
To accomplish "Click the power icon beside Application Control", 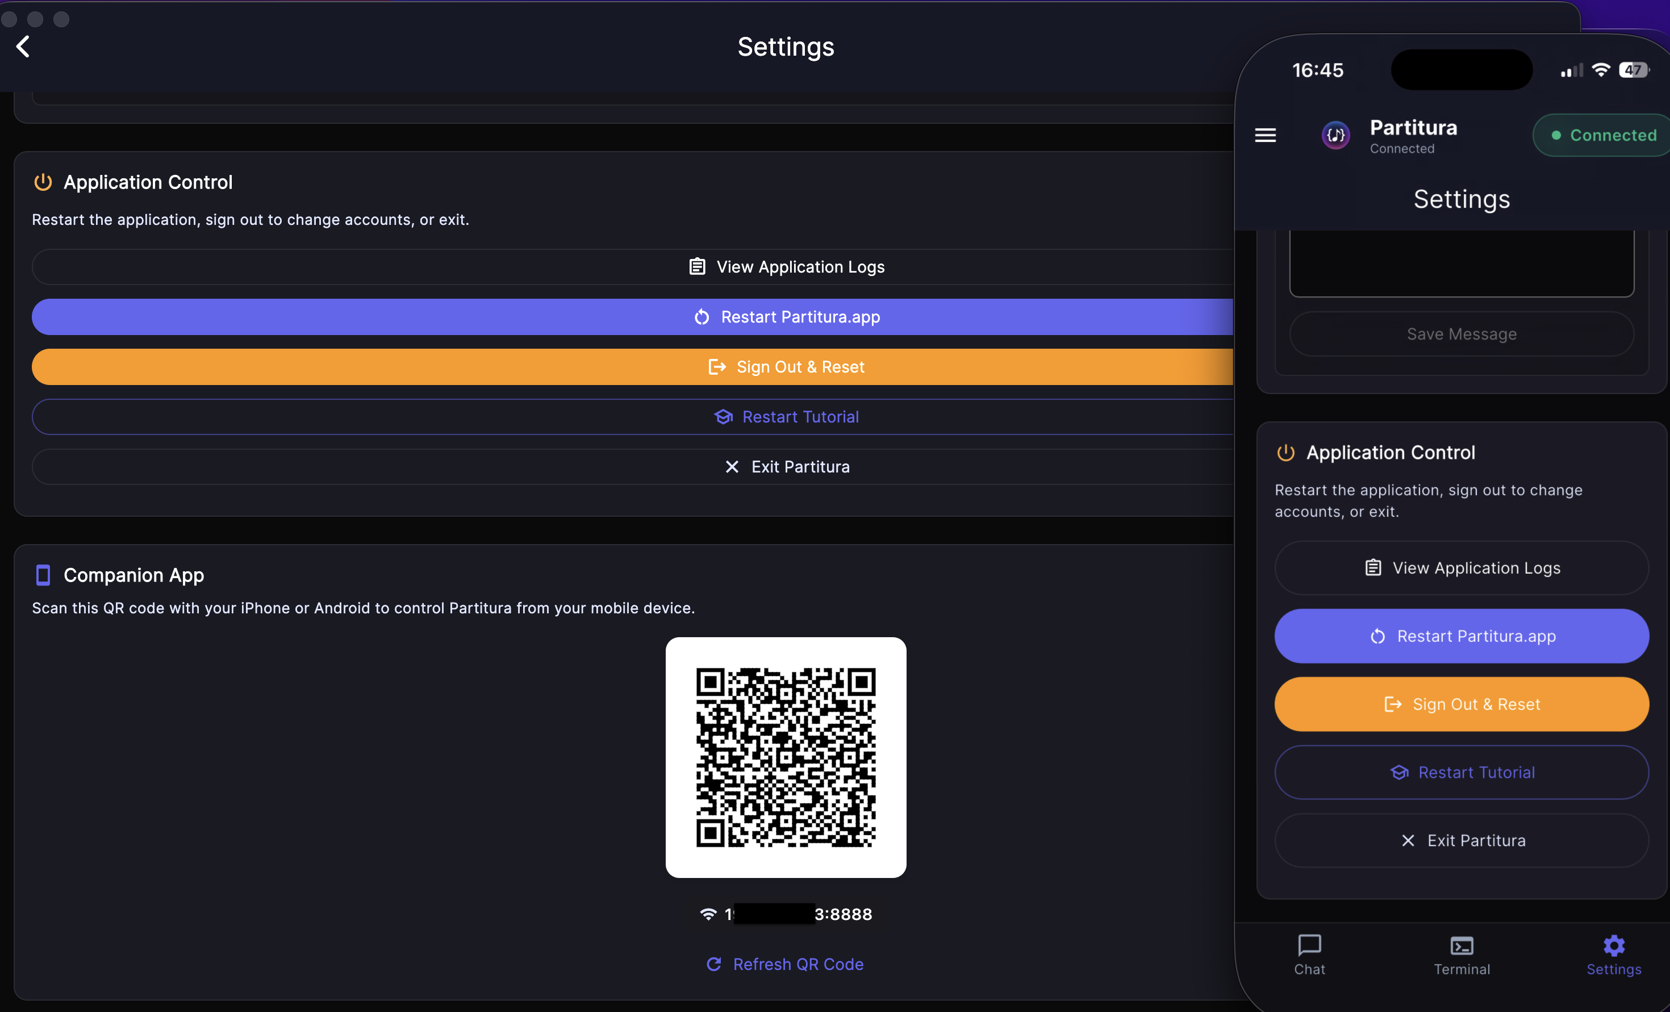I will [43, 182].
